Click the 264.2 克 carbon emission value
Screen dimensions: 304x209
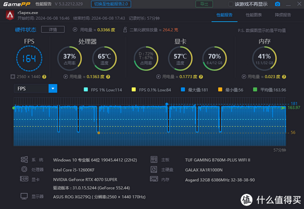(170, 30)
